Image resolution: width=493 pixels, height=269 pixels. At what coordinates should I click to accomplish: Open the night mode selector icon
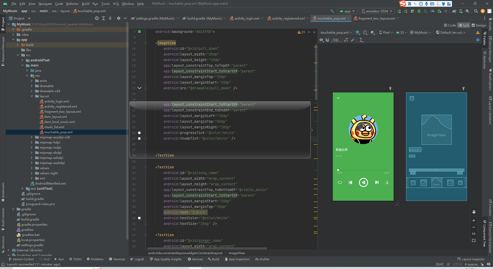pos(373,32)
